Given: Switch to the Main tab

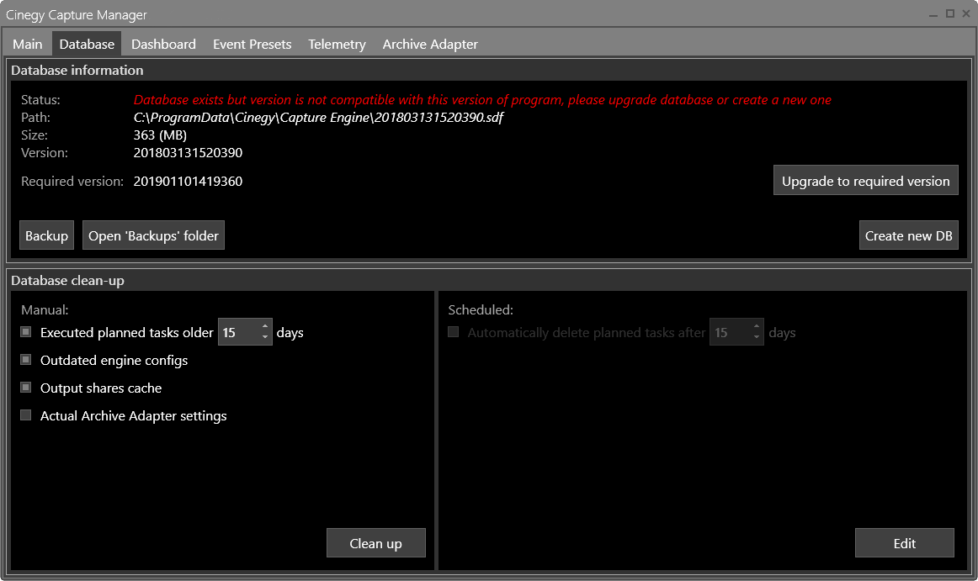Looking at the screenshot, I should point(28,45).
